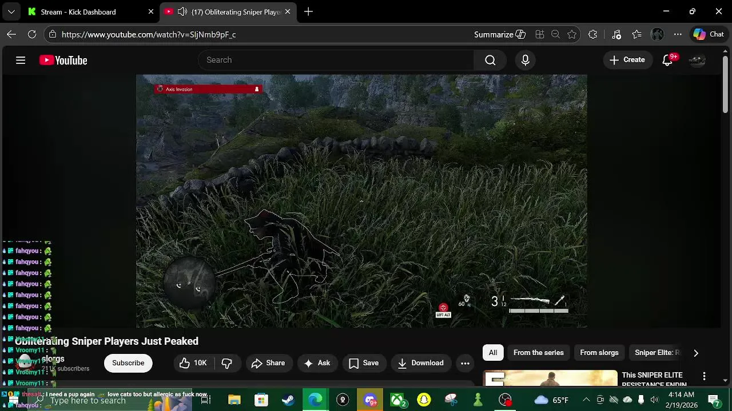The width and height of the screenshot is (732, 411).
Task: Open the media control music icon
Action: [x=616, y=34]
